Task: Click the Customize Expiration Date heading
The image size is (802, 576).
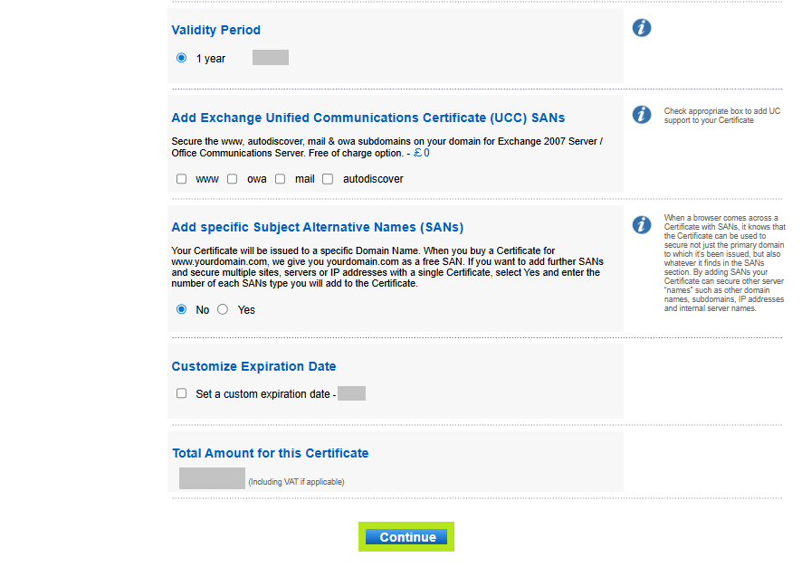Action: pos(253,366)
